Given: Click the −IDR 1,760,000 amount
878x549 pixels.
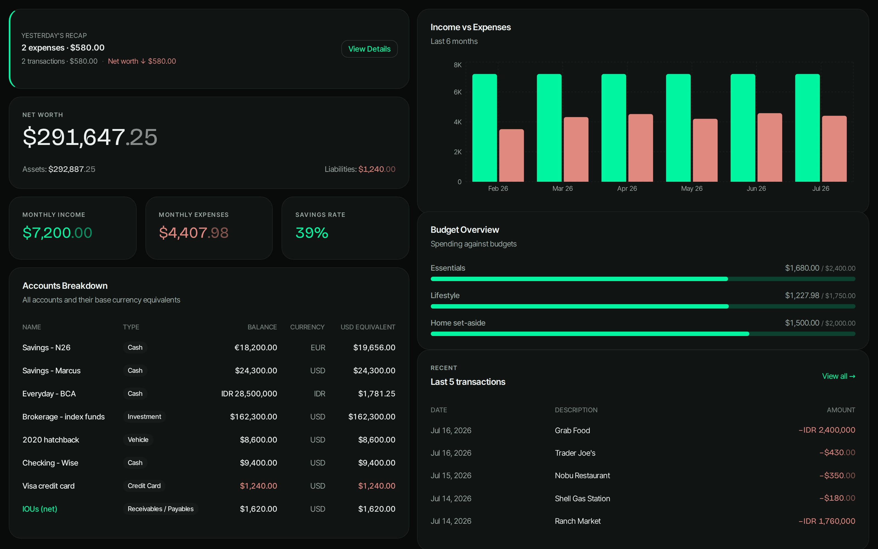Looking at the screenshot, I should [x=827, y=521].
